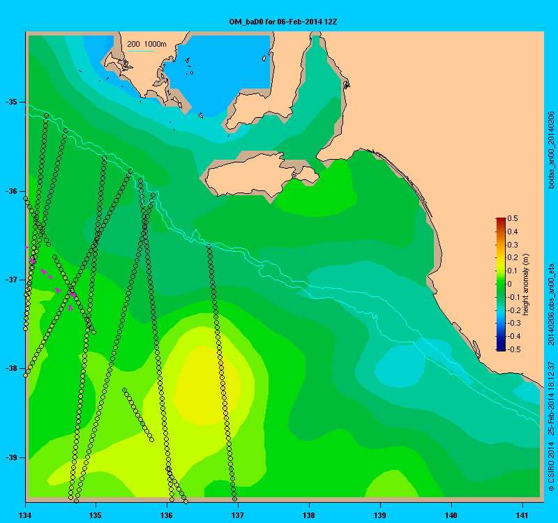Click the cyan legend line below 200 1000m
The height and width of the screenshot is (523, 558).
[141, 51]
